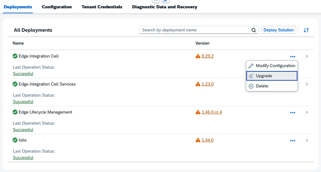Expand Istio deployment details chevron
The height and width of the screenshot is (172, 321).
pos(307,140)
